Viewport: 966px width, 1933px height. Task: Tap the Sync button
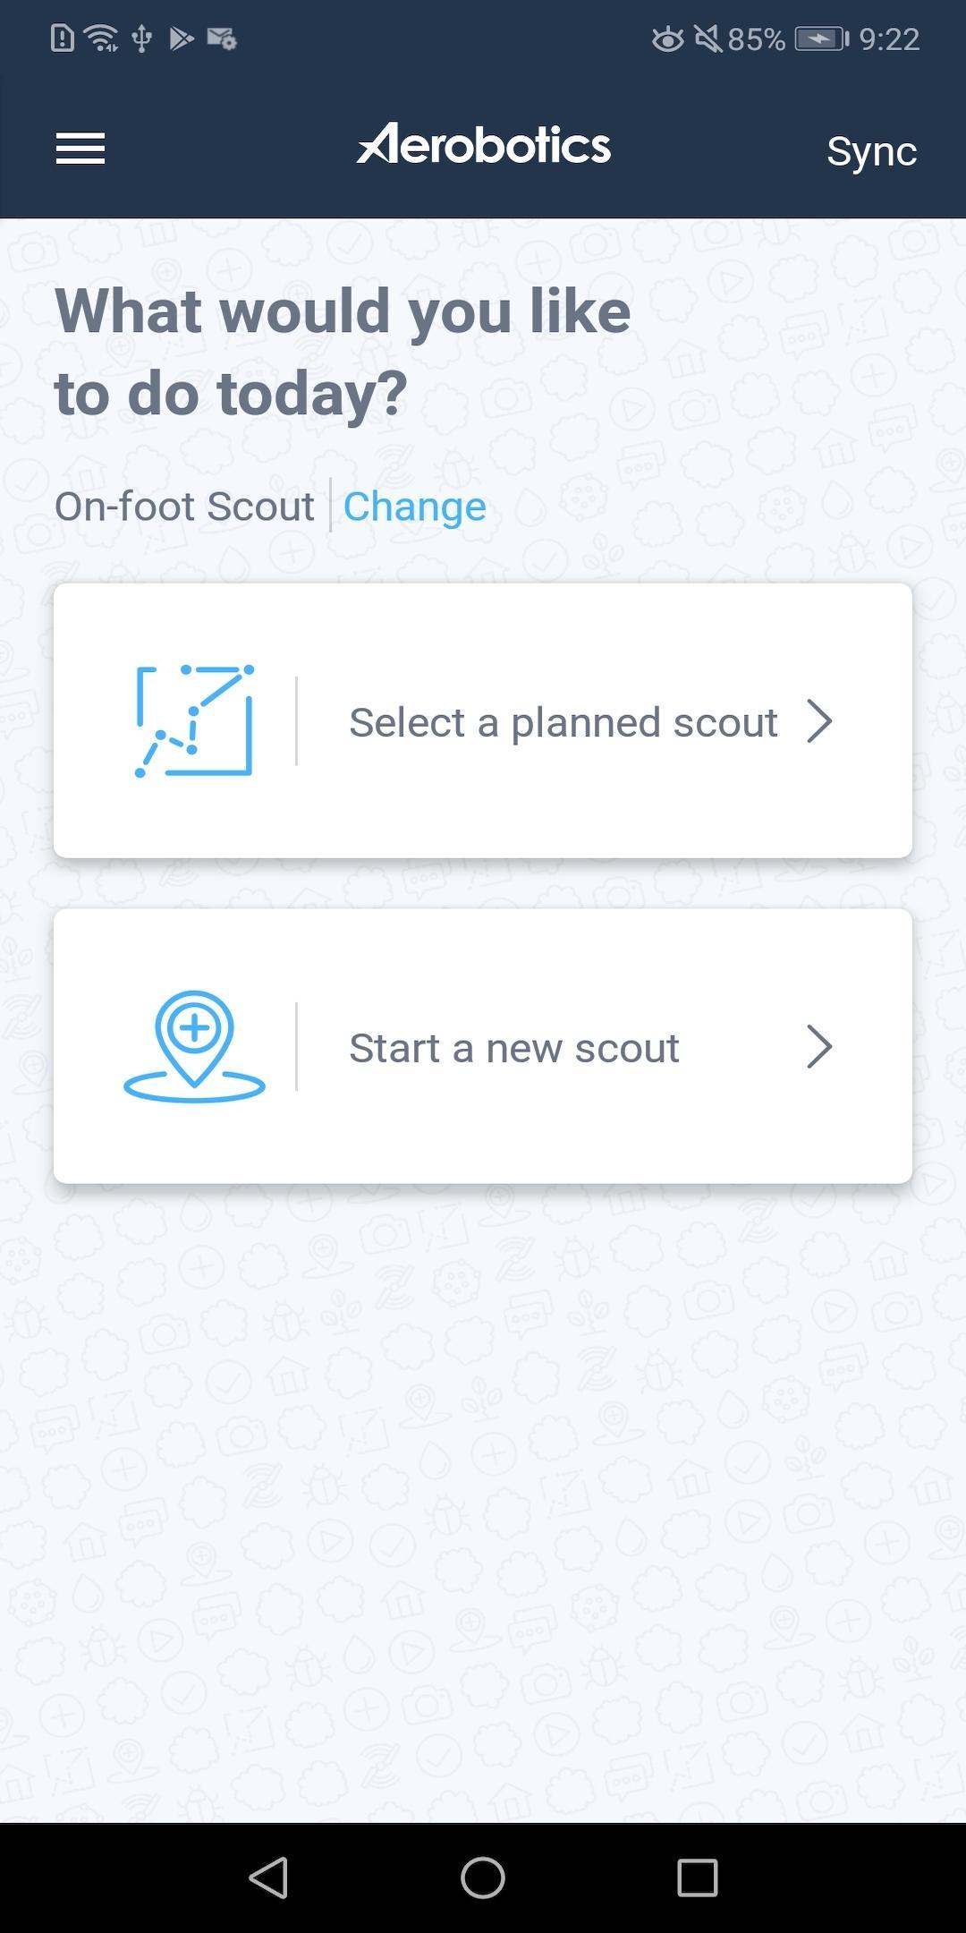point(872,150)
